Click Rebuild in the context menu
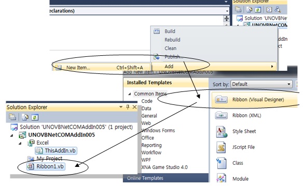 [172, 40]
